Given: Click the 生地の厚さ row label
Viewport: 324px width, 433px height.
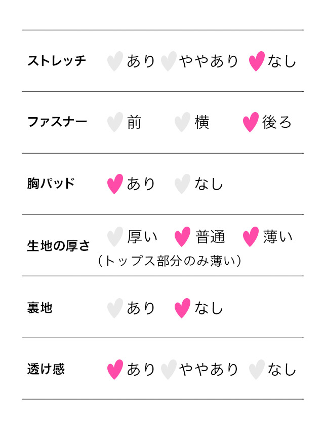Looking at the screenshot, I should click(x=58, y=245).
